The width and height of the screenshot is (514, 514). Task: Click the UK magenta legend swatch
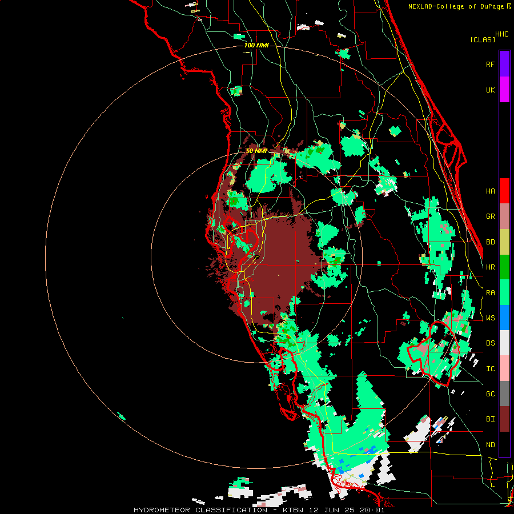pyautogui.click(x=504, y=90)
